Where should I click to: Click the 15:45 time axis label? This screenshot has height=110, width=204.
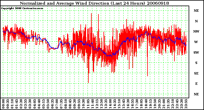click(123, 104)
